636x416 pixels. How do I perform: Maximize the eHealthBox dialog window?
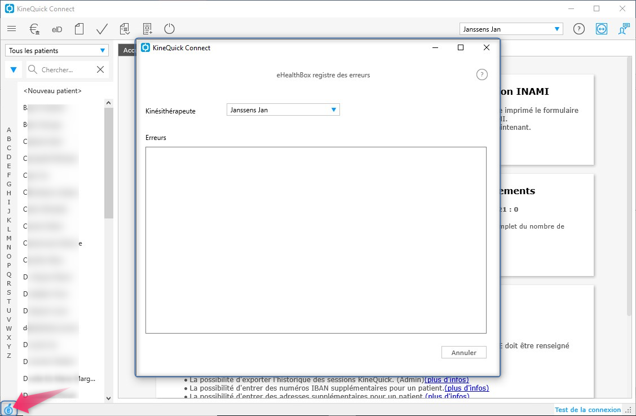(x=461, y=47)
